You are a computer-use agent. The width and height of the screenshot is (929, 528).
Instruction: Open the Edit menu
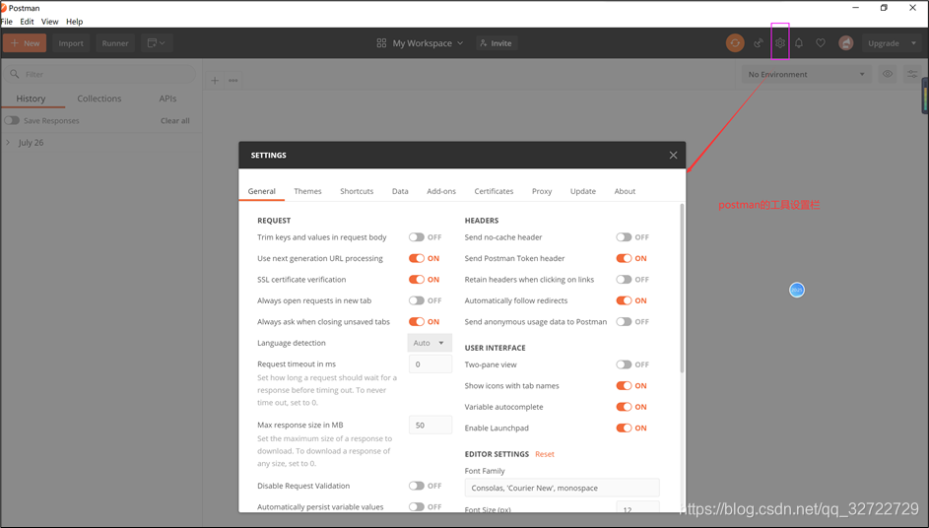pos(27,22)
